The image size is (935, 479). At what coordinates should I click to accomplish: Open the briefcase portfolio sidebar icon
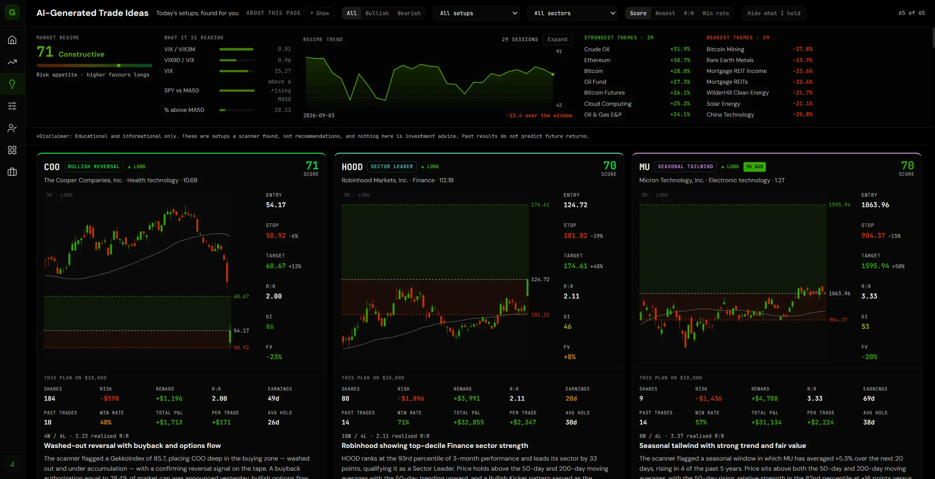click(x=12, y=172)
